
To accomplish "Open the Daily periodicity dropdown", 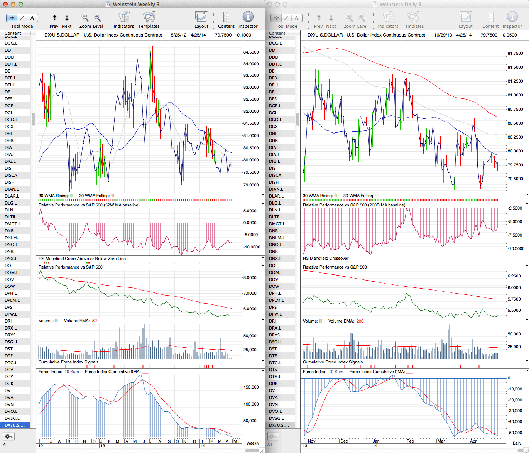I will pyautogui.click(x=519, y=443).
